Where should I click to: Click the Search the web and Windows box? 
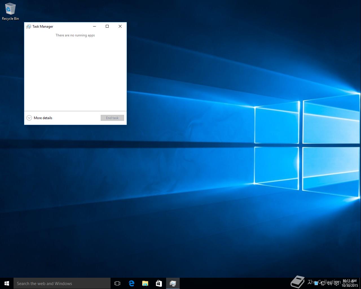62,283
